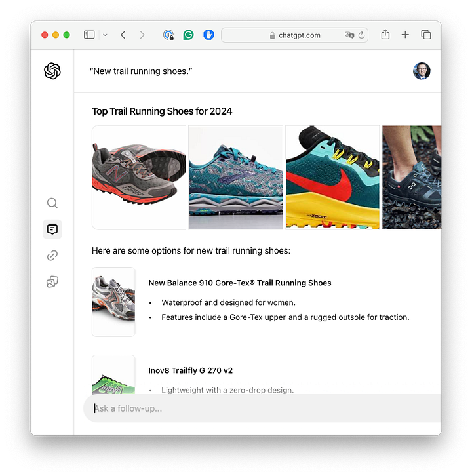
Task: Click the "New trail running shoes." query text
Action: coord(141,71)
